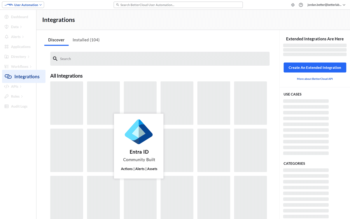Image resolution: width=350 pixels, height=219 pixels.
Task: Click the Alerts bell icon
Action: coord(6,37)
